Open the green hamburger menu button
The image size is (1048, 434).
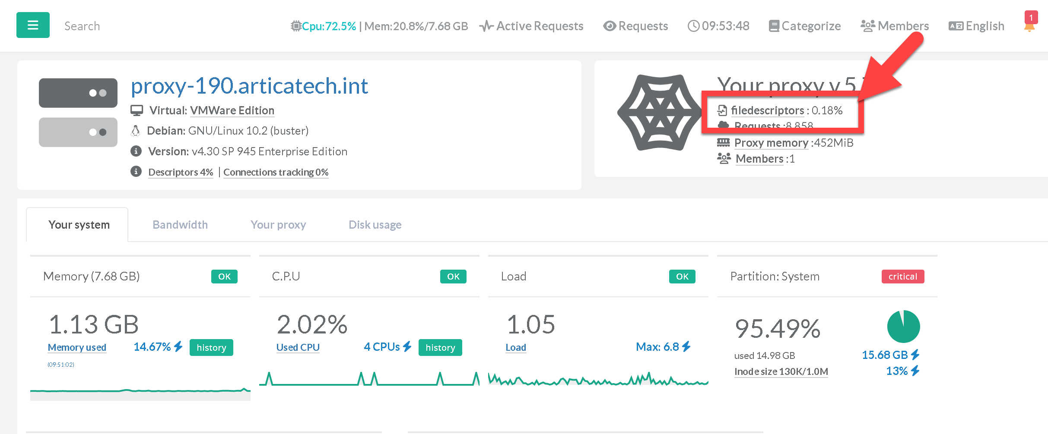click(x=33, y=25)
